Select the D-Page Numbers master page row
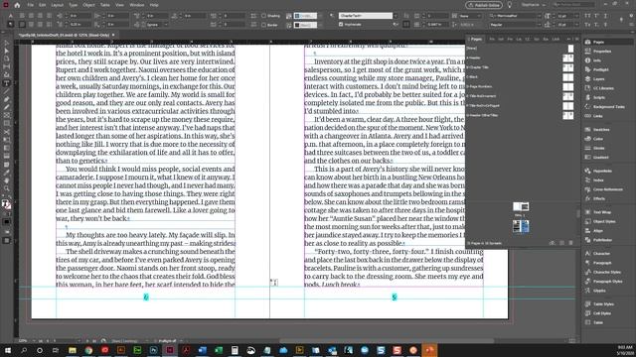 tap(520, 86)
